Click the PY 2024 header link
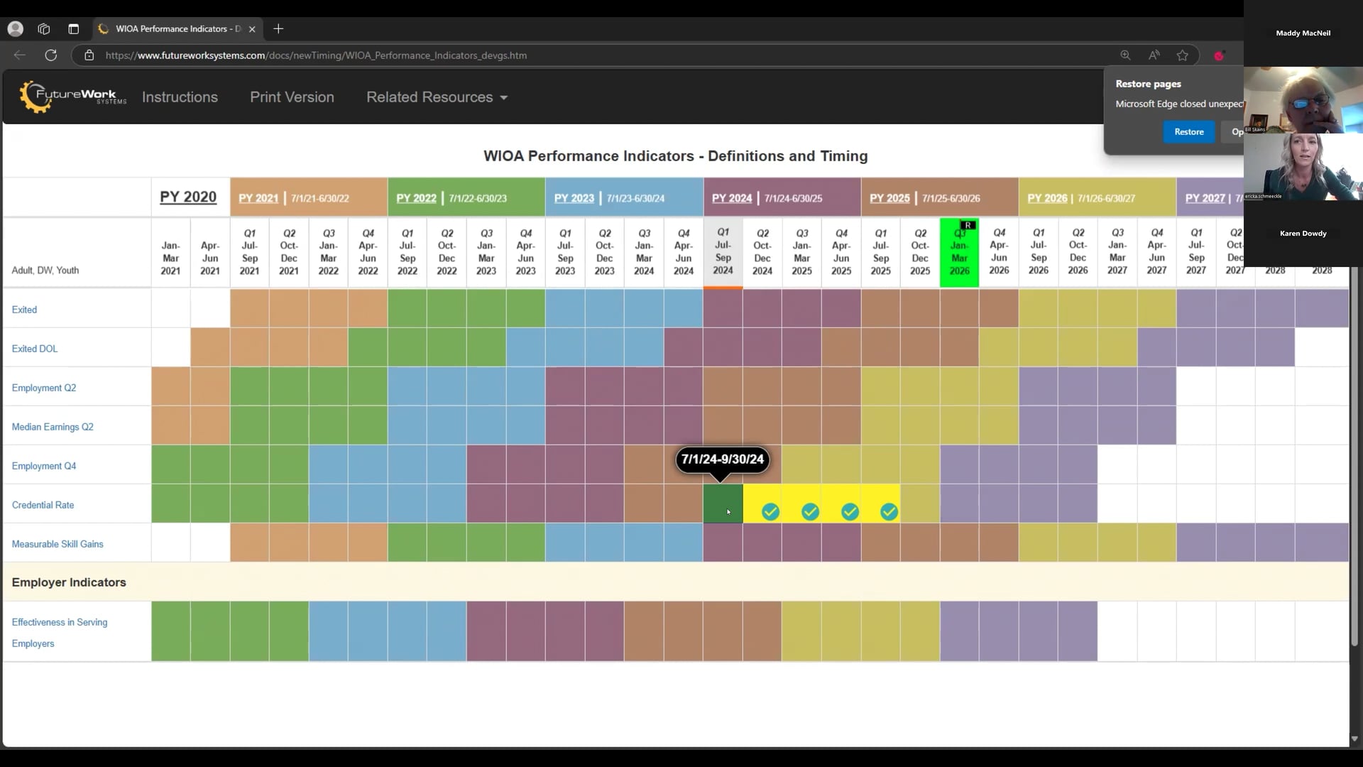The image size is (1363, 767). 731,198
